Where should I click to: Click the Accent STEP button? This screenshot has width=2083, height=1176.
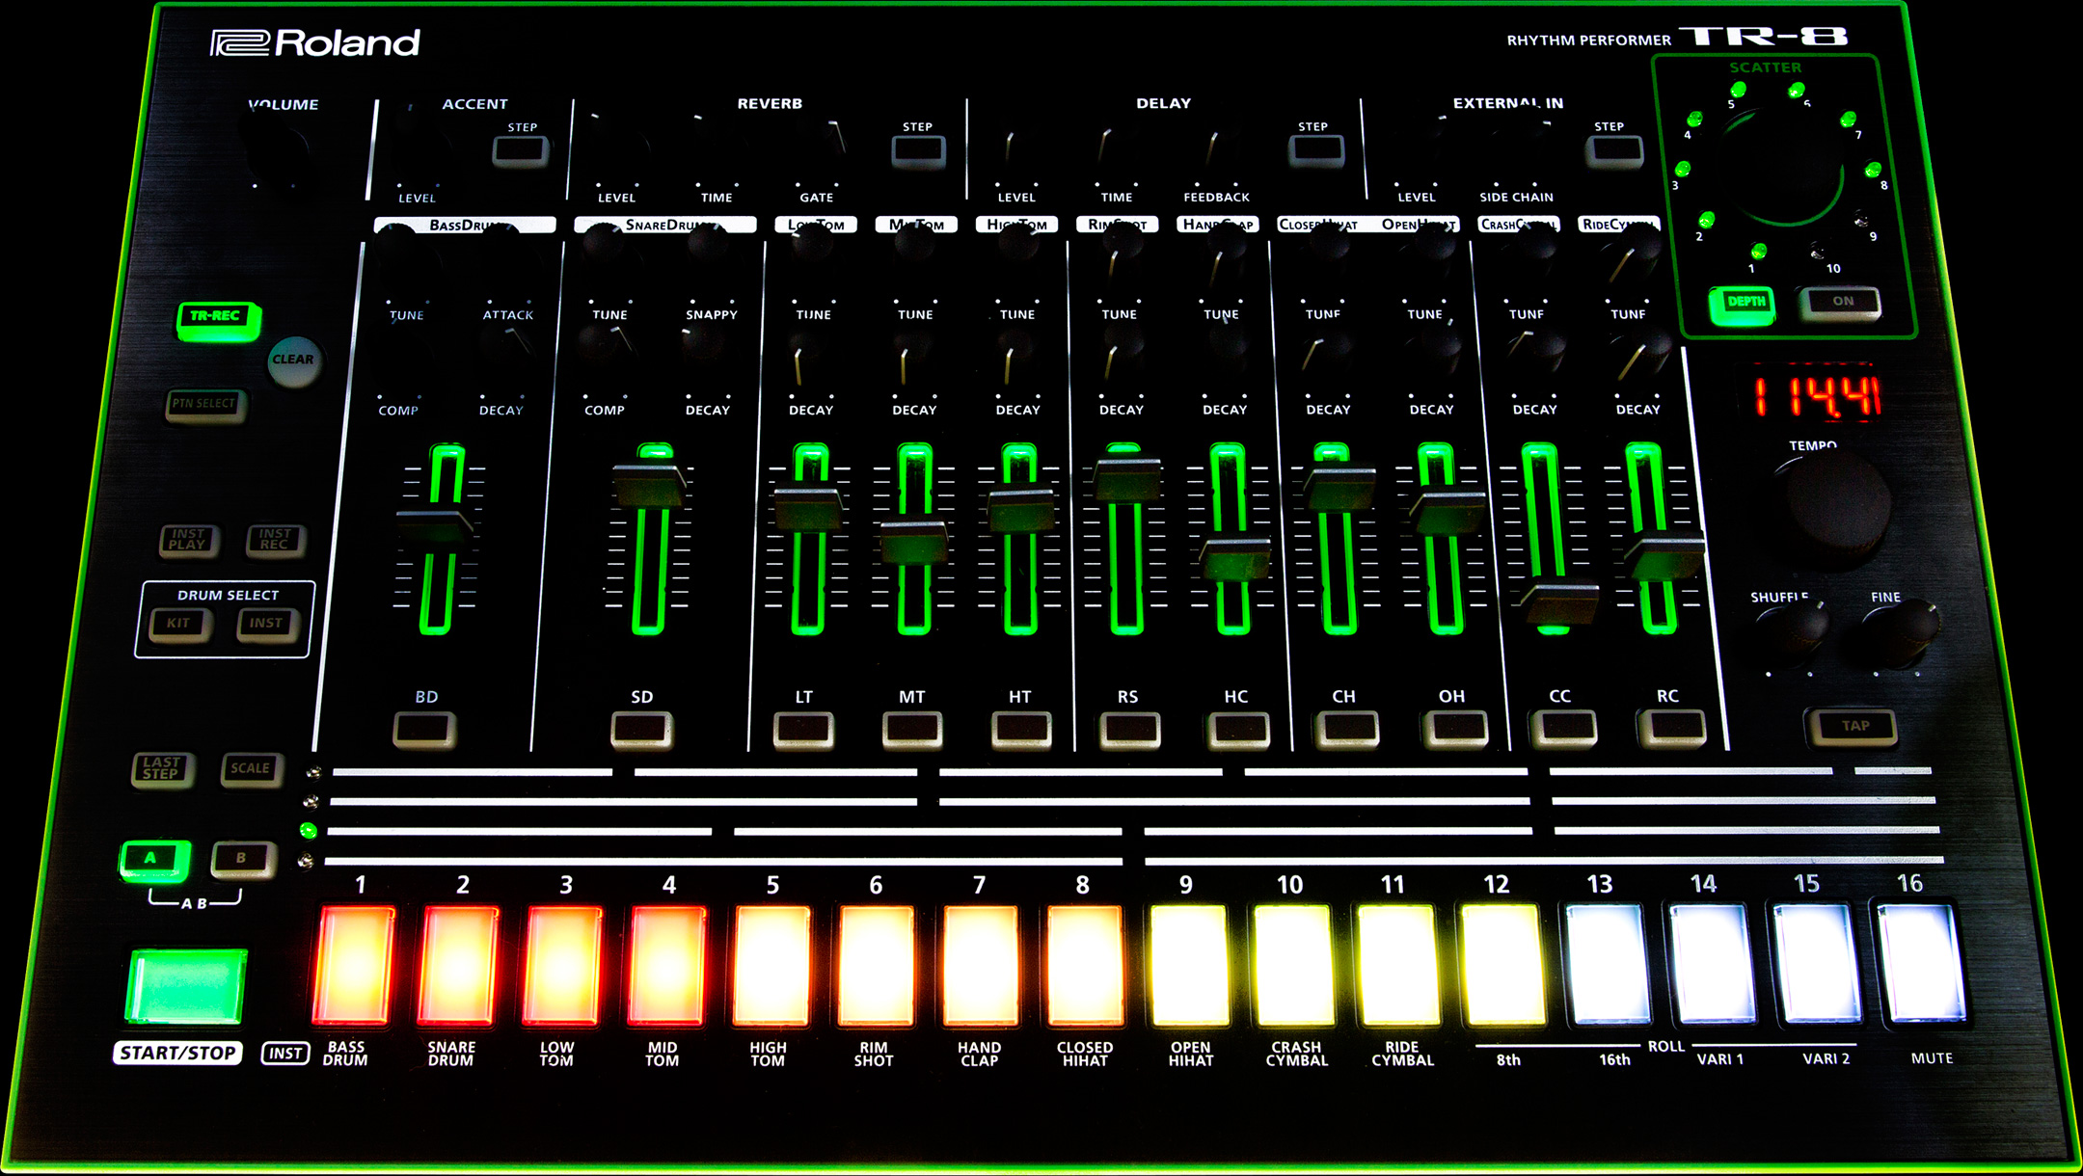pyautogui.click(x=521, y=150)
